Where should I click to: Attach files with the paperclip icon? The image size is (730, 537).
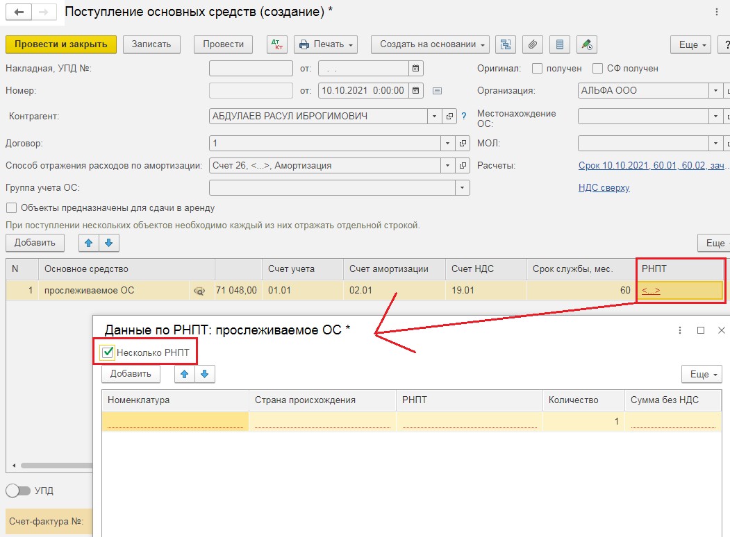[x=532, y=44]
